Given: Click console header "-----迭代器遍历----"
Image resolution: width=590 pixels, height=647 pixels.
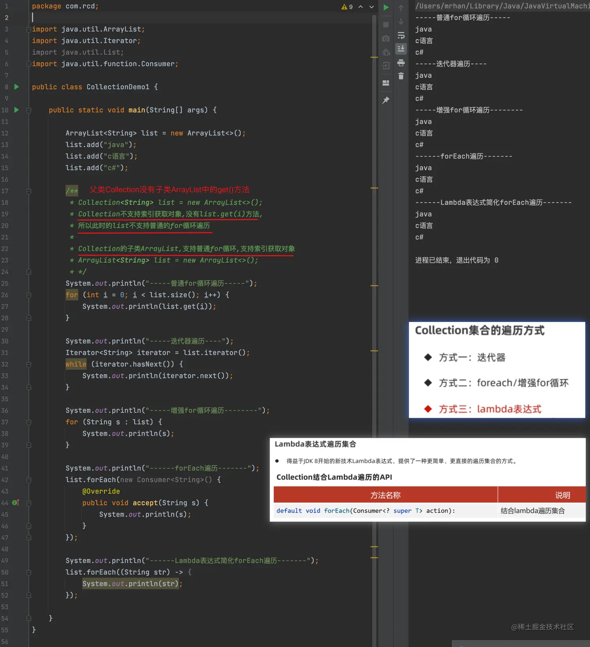Looking at the screenshot, I should pos(451,64).
